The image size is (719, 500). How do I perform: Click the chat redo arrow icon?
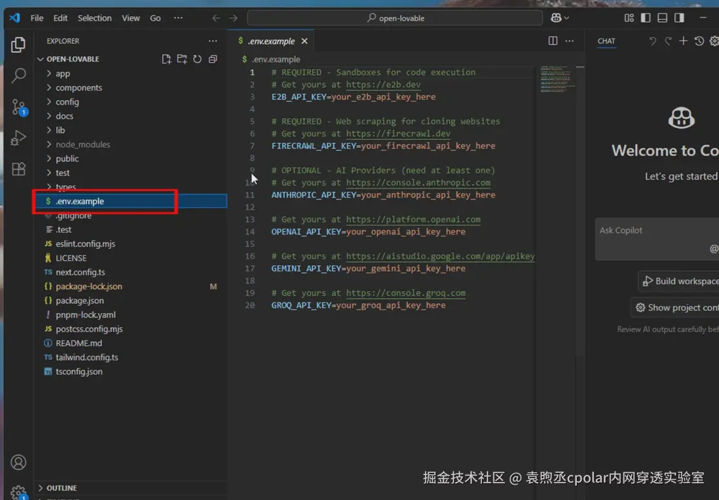click(x=668, y=41)
